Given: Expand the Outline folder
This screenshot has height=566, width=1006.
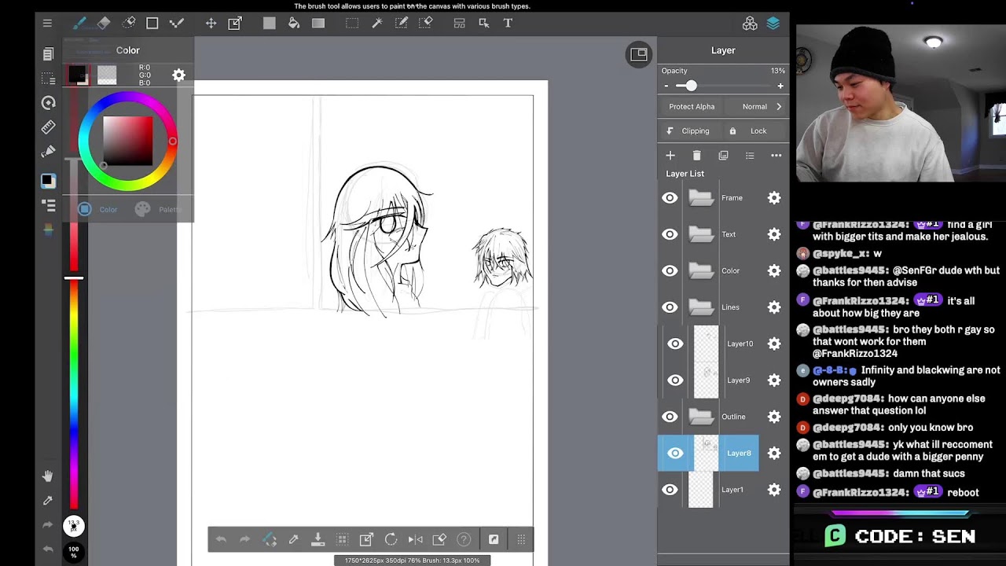Looking at the screenshot, I should pyautogui.click(x=701, y=417).
